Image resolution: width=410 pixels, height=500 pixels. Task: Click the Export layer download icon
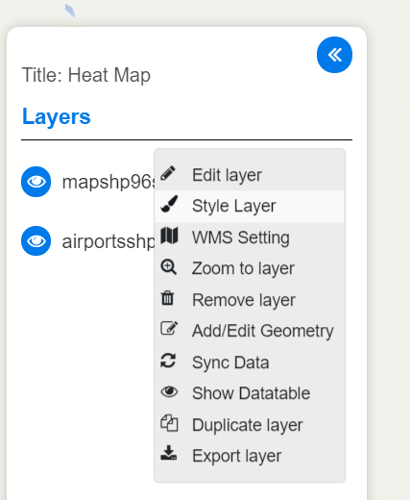pos(168,453)
